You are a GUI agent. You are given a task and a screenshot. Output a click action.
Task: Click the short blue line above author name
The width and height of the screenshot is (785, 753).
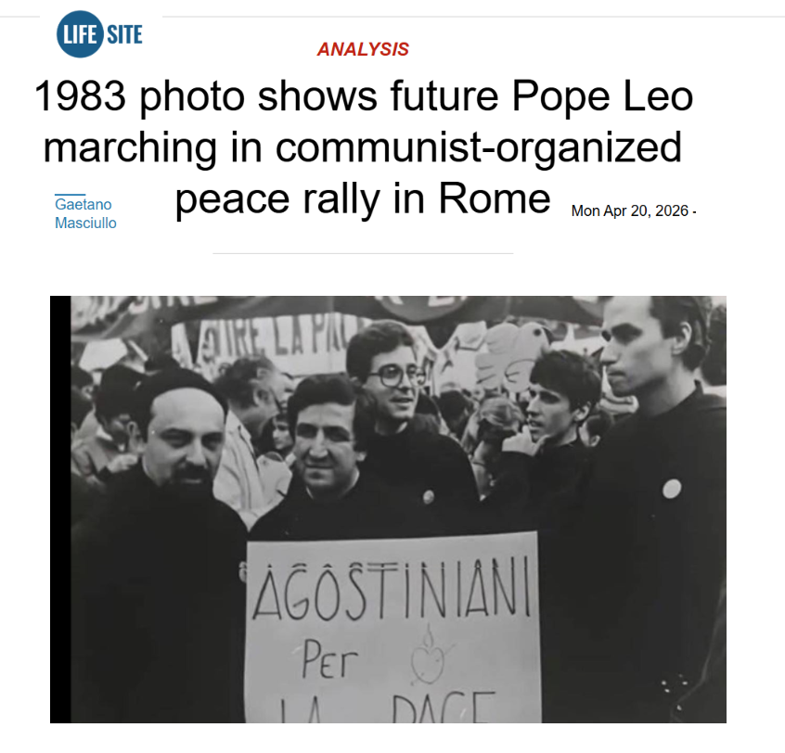tap(70, 194)
